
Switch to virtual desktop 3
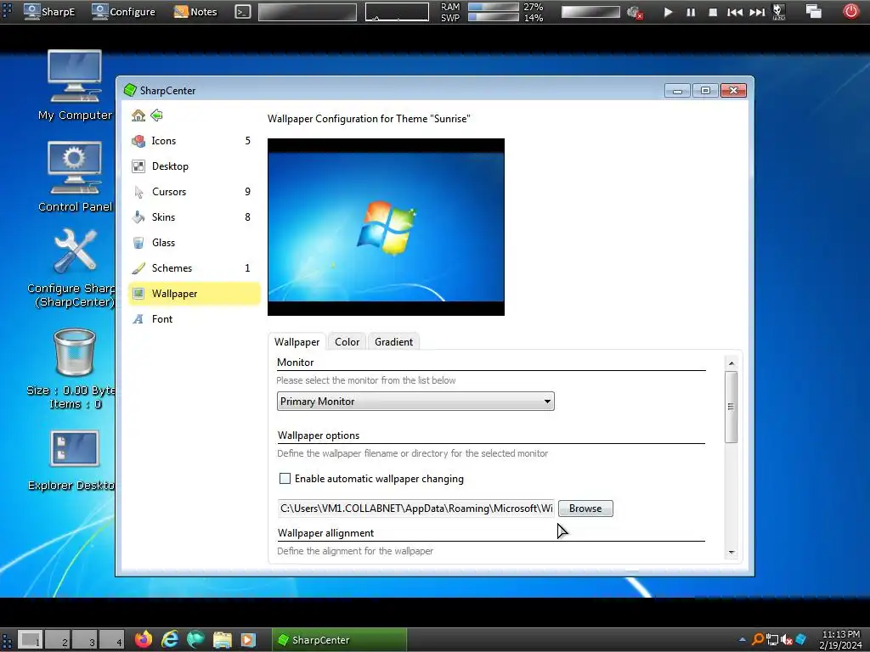point(85,640)
